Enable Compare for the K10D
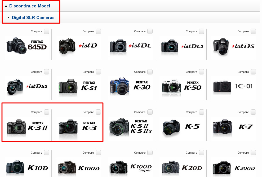 47,153
